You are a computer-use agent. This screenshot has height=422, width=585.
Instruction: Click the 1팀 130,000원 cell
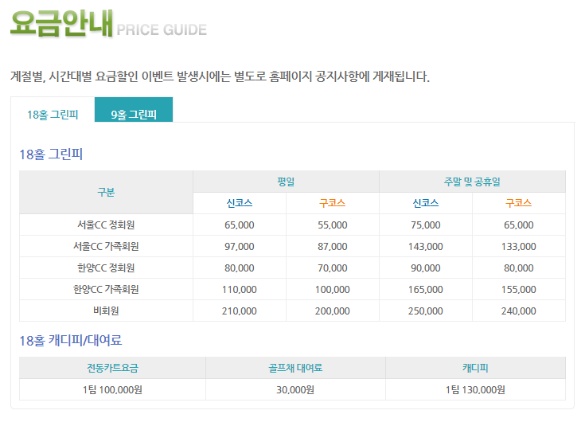point(475,389)
